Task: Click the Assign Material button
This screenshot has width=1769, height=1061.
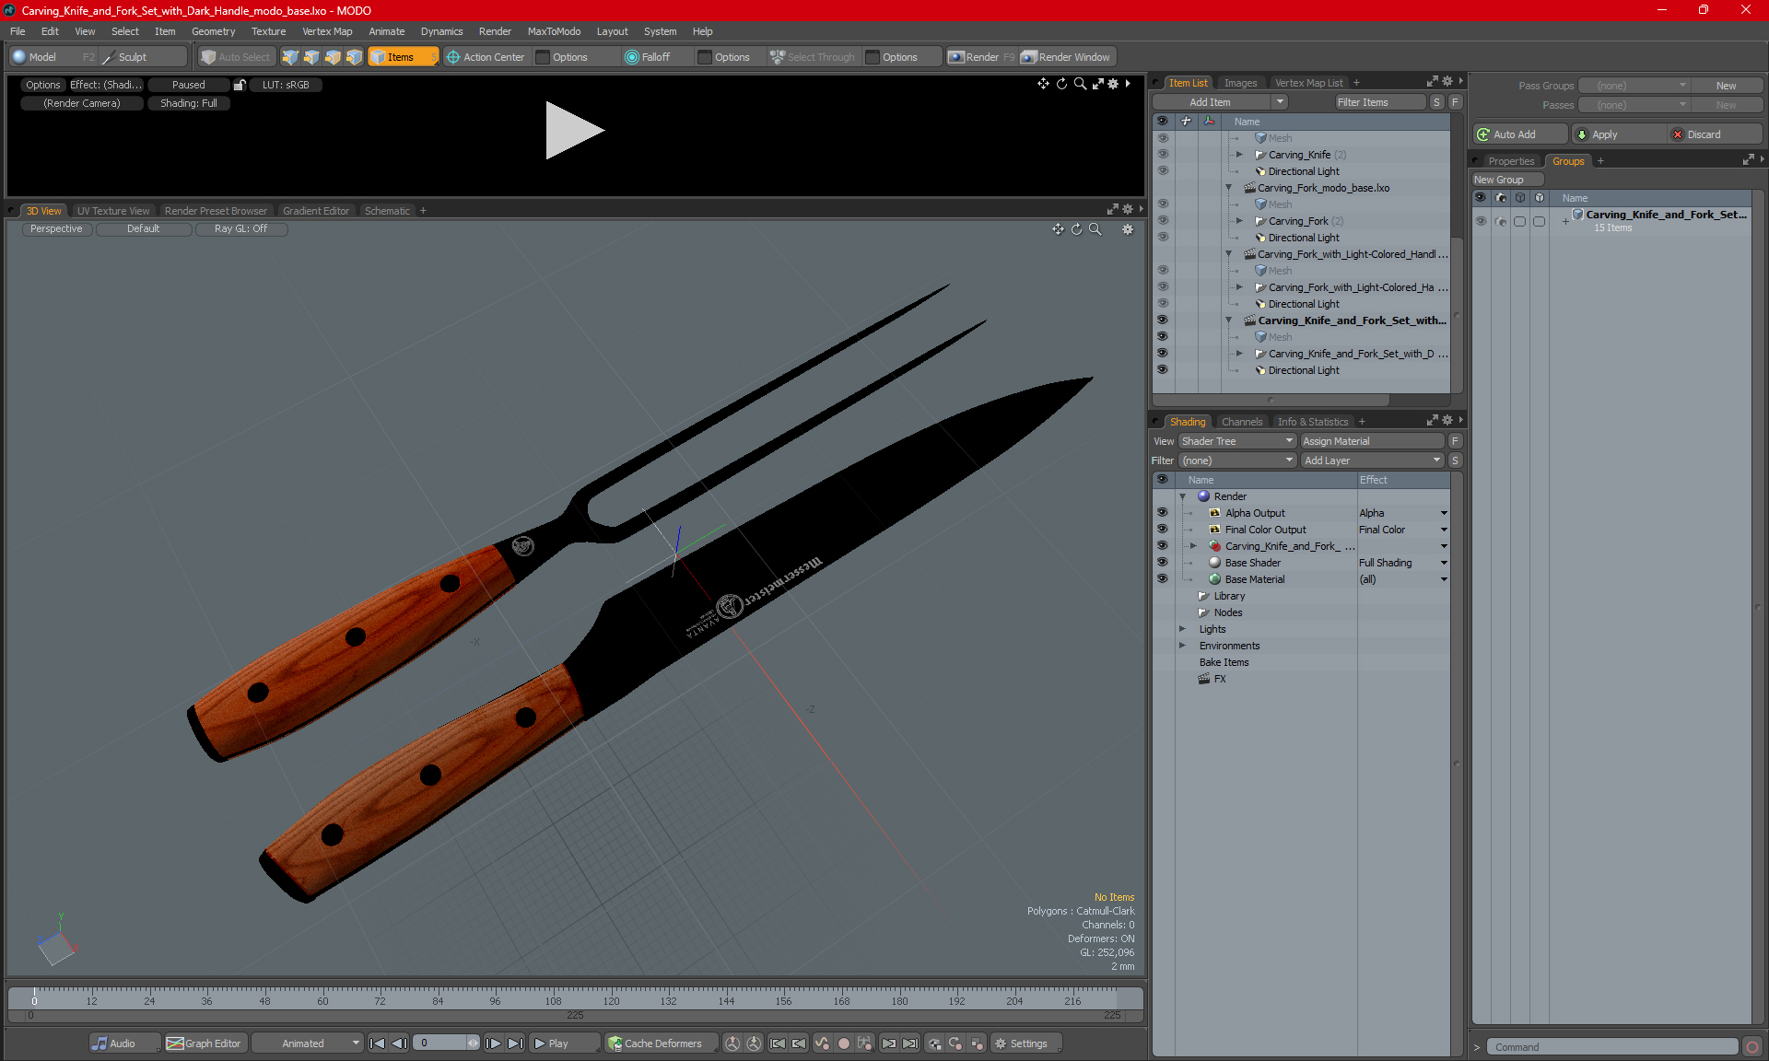Action: coord(1371,441)
